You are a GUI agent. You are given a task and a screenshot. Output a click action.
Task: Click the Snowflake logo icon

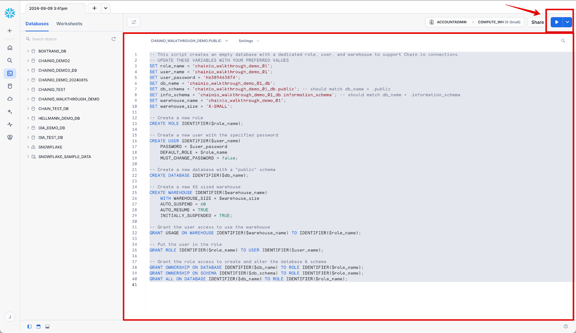[10, 13]
